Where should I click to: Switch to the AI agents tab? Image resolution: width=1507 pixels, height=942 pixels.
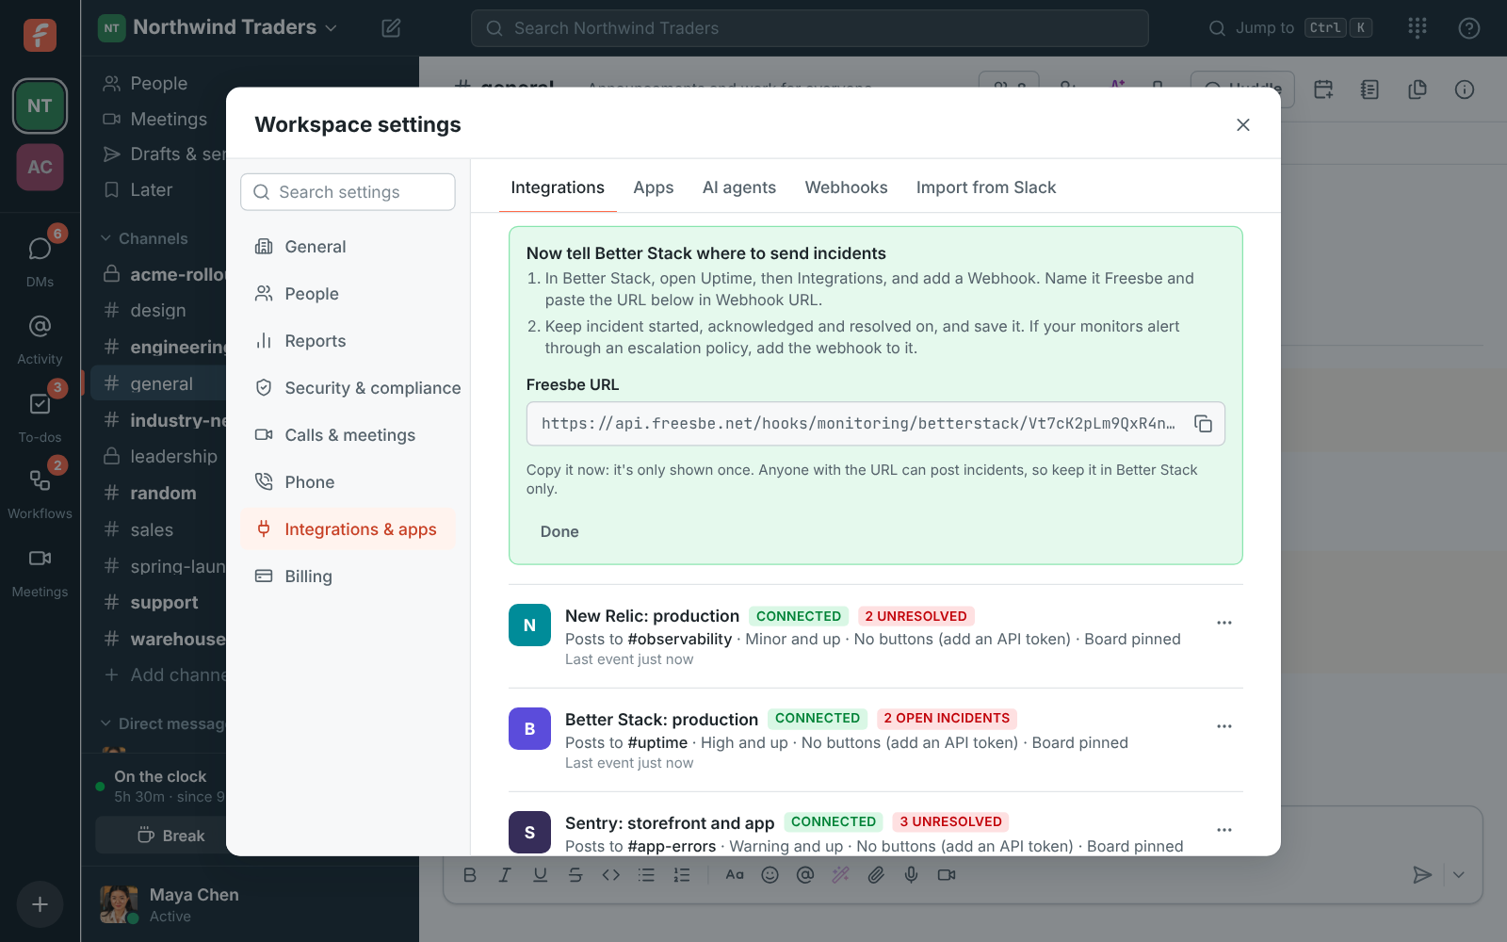point(739,187)
